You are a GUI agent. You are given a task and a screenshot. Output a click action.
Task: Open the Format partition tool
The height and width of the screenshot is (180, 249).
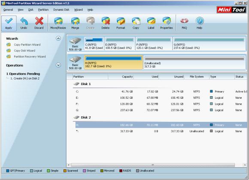(121, 23)
